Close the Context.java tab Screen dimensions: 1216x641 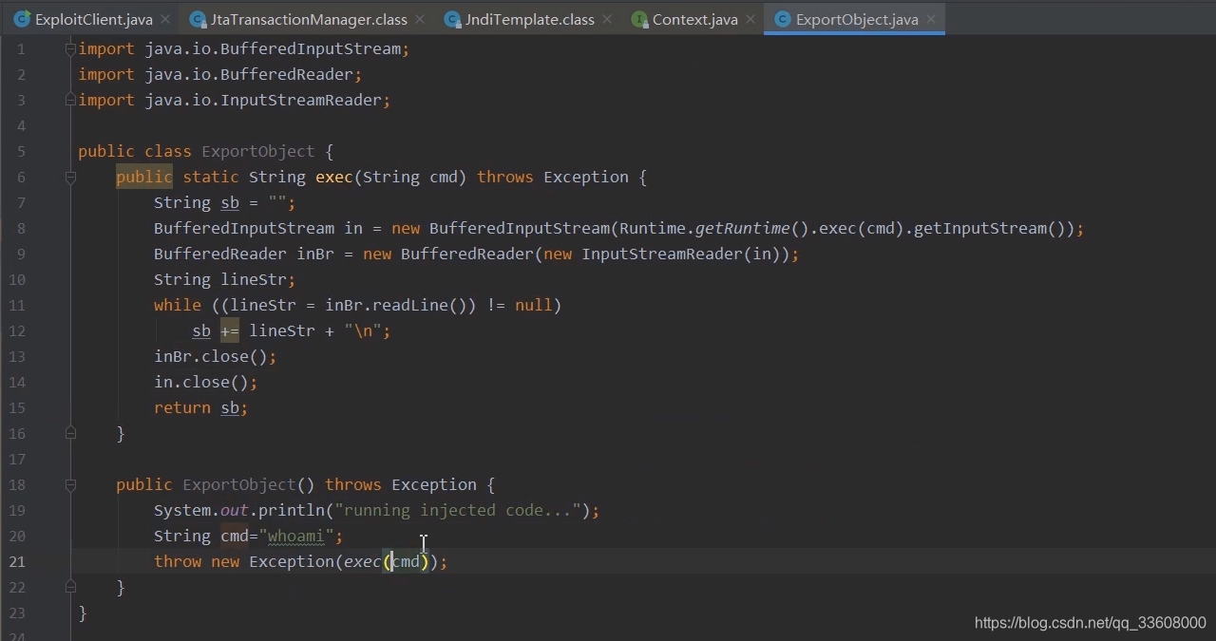[x=750, y=19]
